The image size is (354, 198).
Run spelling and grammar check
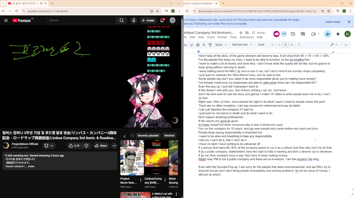[204, 45]
